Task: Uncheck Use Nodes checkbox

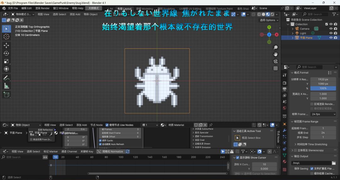Action: (107, 125)
